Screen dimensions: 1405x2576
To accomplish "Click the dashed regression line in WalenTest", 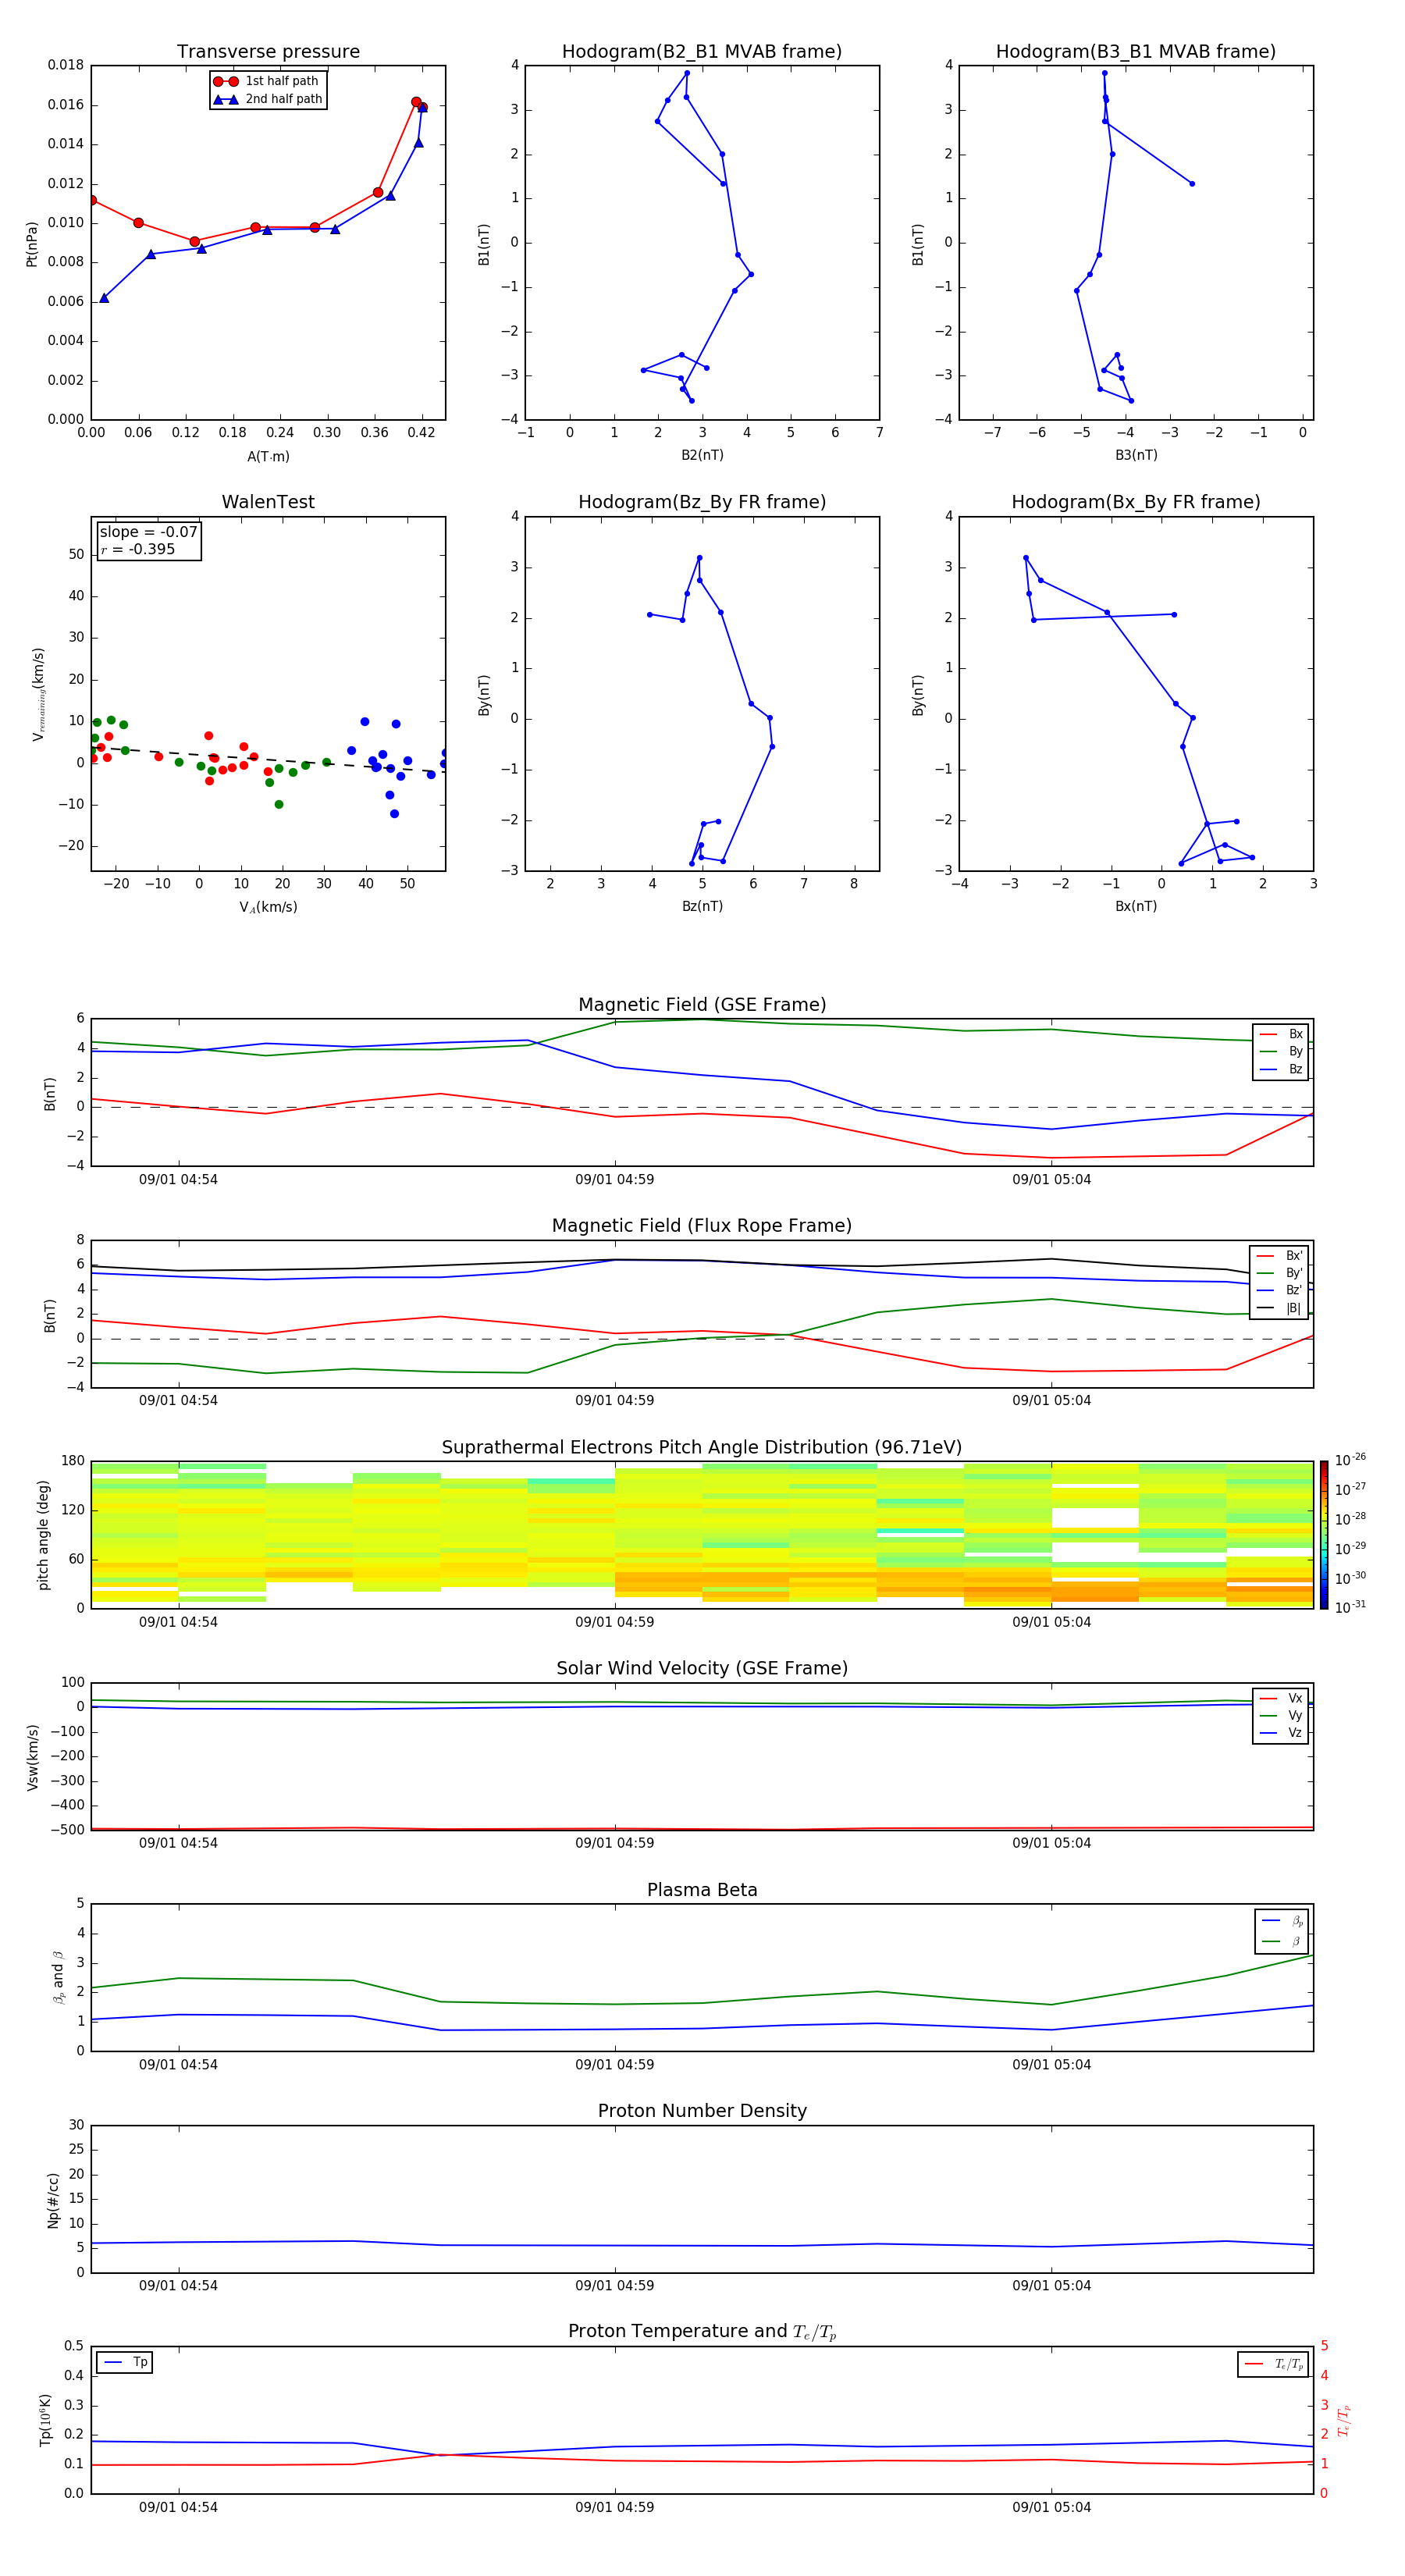I will (268, 759).
